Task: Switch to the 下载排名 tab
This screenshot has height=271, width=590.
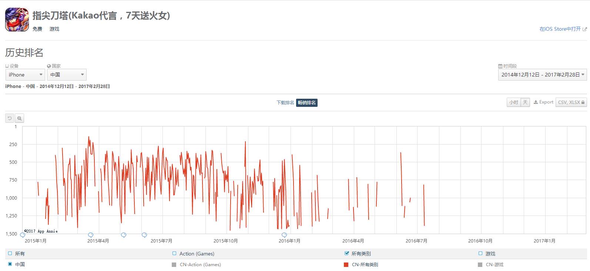Action: click(x=285, y=103)
